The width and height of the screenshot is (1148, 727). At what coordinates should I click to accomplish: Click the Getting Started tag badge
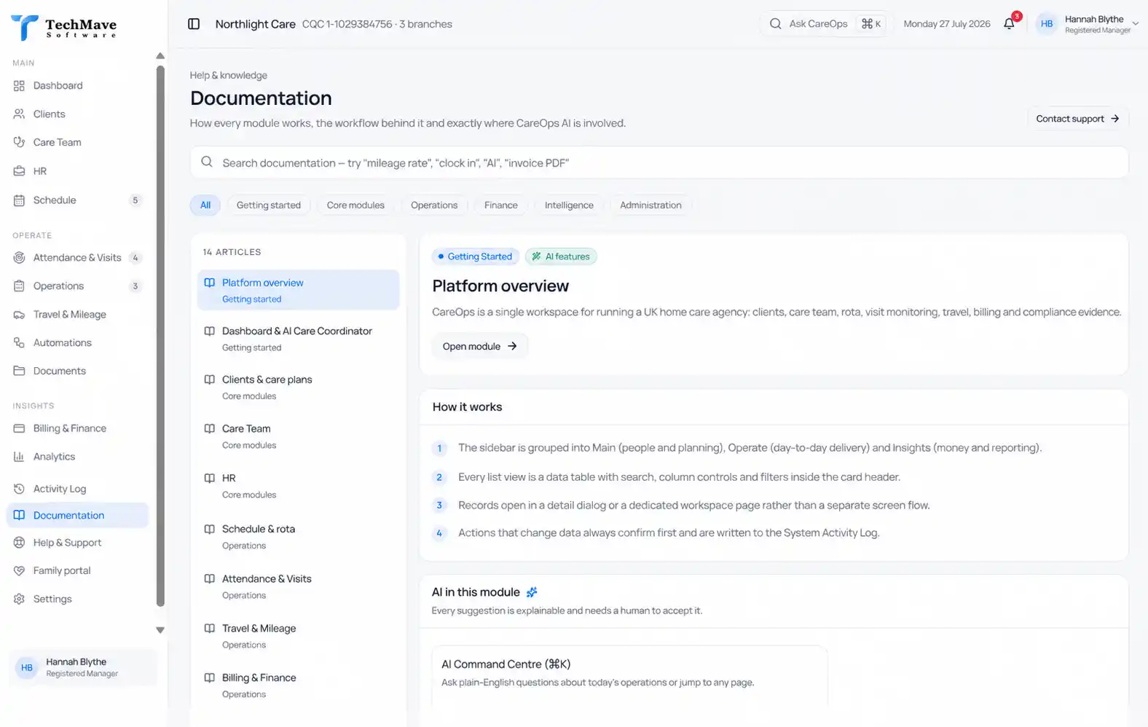tap(475, 256)
